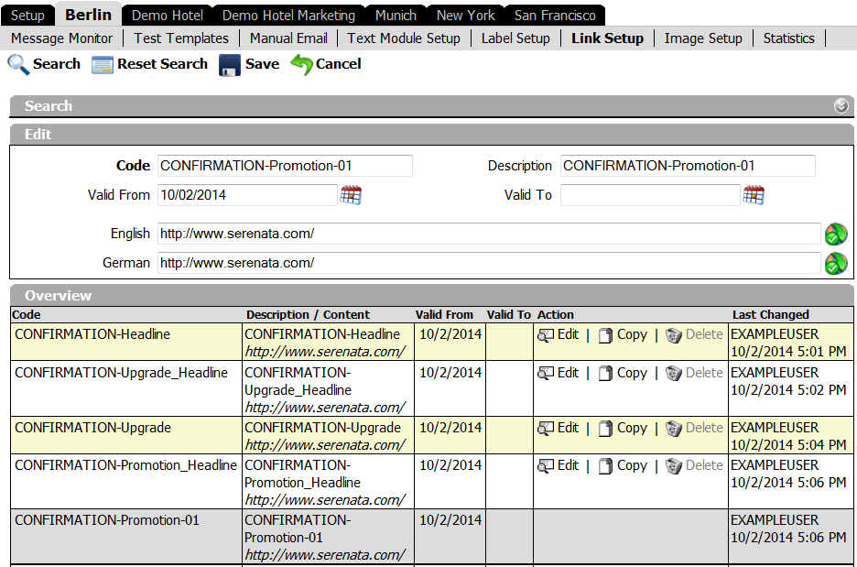Select CONFIRMATION-Promotion-01 code cell in table
This screenshot has height=567, width=857.
click(126, 537)
